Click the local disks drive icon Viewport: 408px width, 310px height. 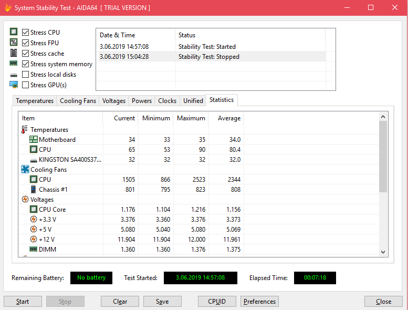tap(14, 75)
